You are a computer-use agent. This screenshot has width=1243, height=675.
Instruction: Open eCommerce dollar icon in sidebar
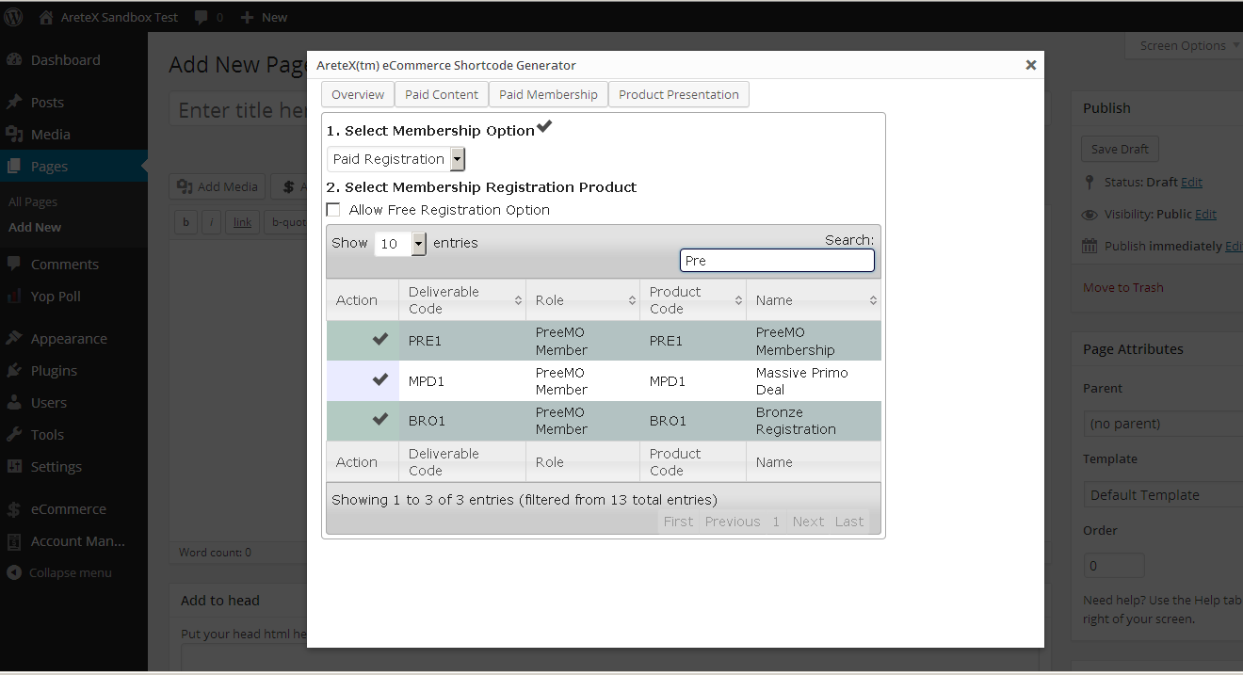[x=14, y=509]
